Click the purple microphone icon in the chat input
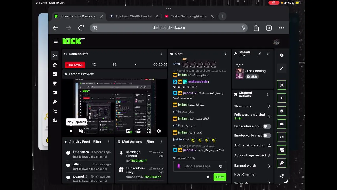337x190 pixels. point(179,166)
